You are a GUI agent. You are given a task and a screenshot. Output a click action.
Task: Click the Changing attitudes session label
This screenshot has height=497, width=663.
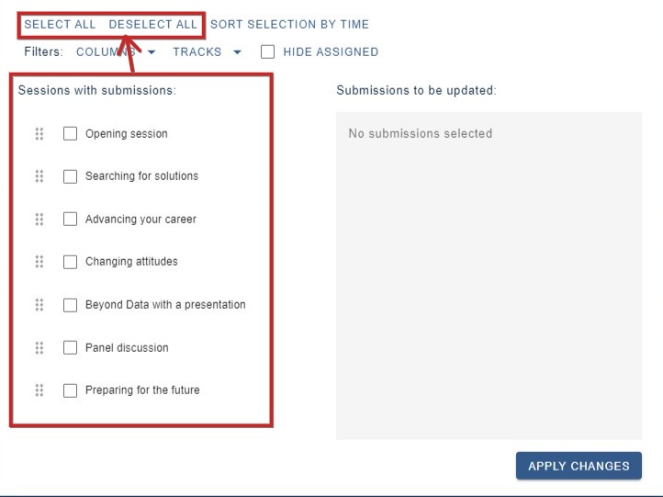(x=131, y=262)
